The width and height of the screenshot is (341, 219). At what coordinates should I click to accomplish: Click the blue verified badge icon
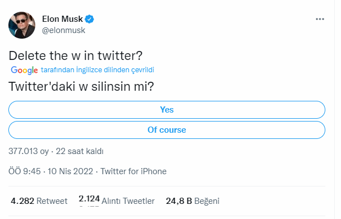point(89,19)
